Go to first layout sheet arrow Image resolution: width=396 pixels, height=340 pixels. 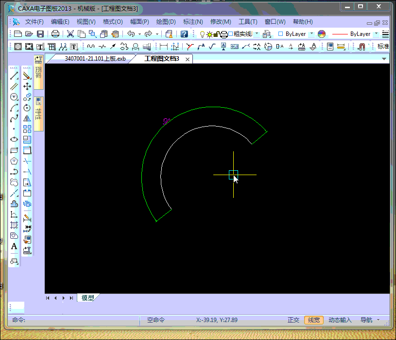pos(48,298)
